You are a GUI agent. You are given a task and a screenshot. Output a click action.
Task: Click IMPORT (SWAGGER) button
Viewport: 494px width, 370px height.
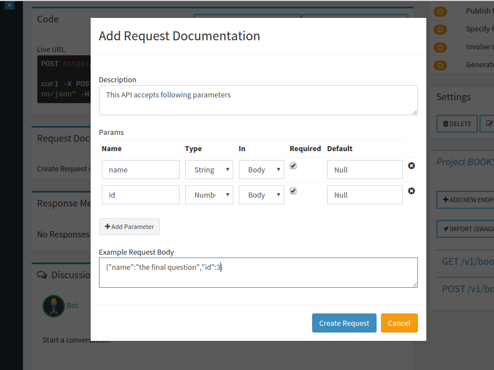(465, 229)
